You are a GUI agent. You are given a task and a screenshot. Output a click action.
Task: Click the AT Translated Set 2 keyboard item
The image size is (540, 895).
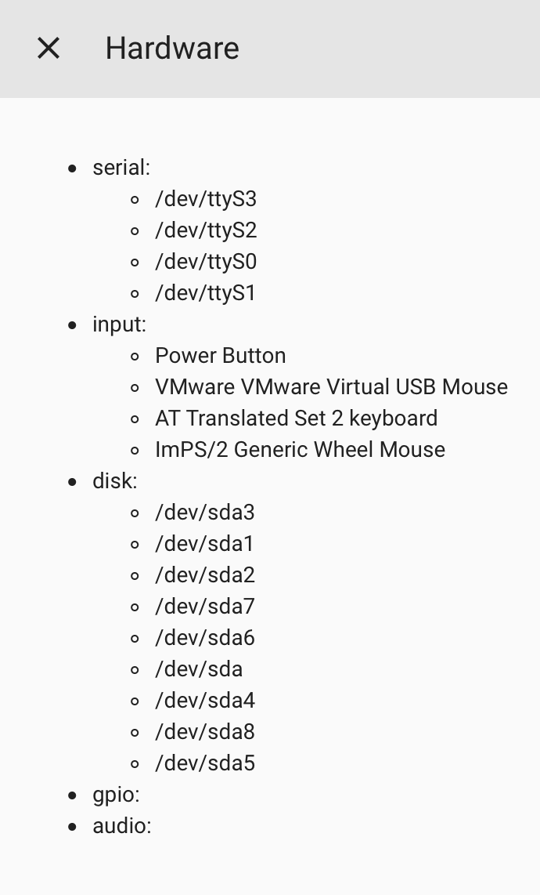(296, 418)
